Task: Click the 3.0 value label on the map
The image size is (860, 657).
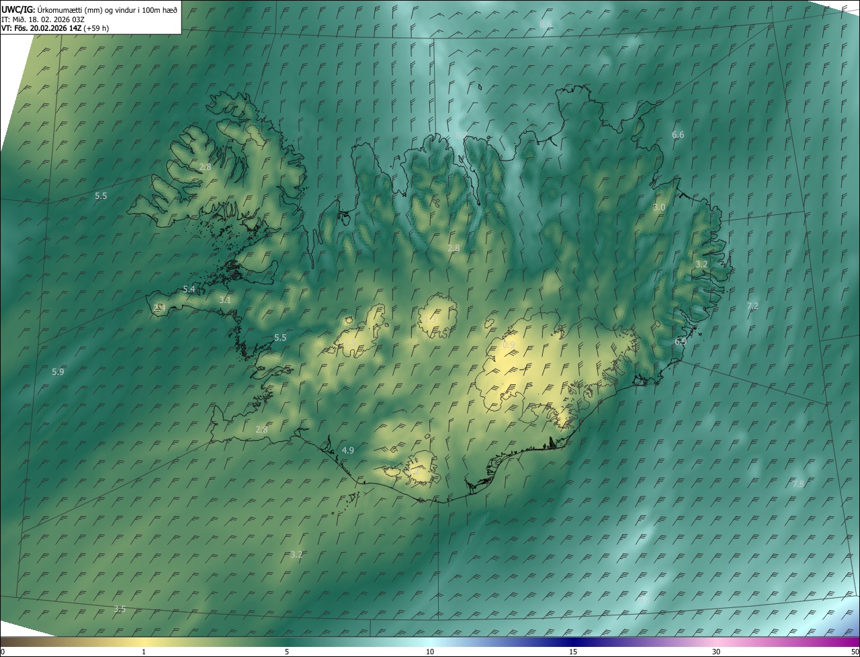Action: click(x=659, y=208)
